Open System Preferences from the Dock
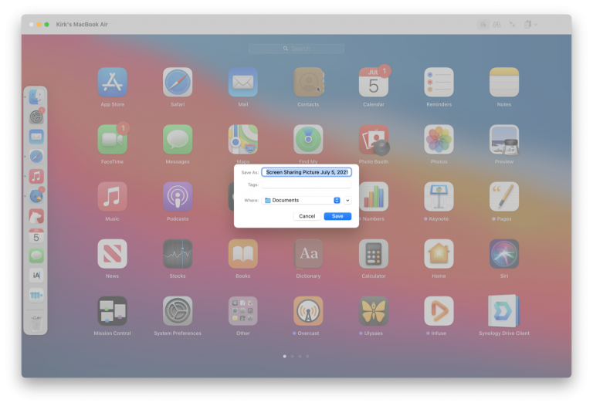The height and width of the screenshot is (406, 593). click(x=36, y=117)
